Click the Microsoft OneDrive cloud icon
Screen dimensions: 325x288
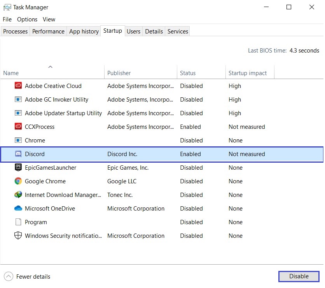click(18, 208)
